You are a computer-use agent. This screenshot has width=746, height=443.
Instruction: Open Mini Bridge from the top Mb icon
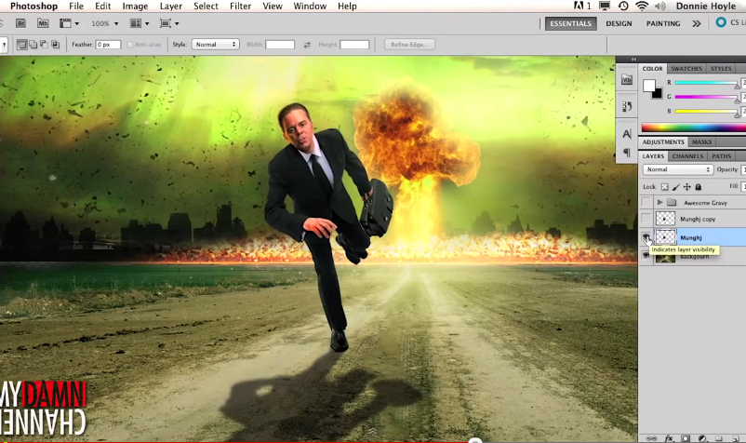point(43,23)
